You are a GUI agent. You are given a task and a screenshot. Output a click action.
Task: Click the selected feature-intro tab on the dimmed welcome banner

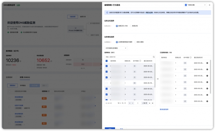coord(72,17)
